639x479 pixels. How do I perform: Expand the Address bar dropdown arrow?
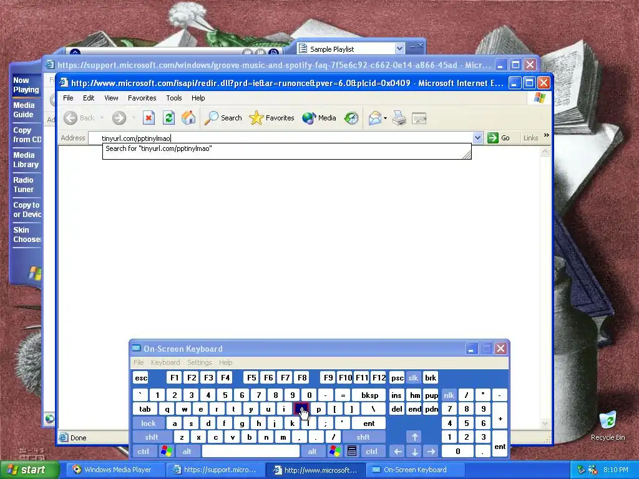pos(477,138)
